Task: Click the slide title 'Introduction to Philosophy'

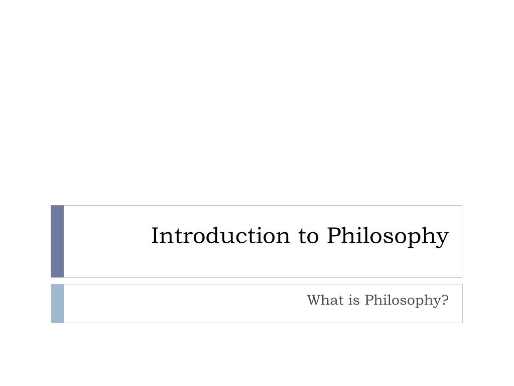Action: point(300,236)
